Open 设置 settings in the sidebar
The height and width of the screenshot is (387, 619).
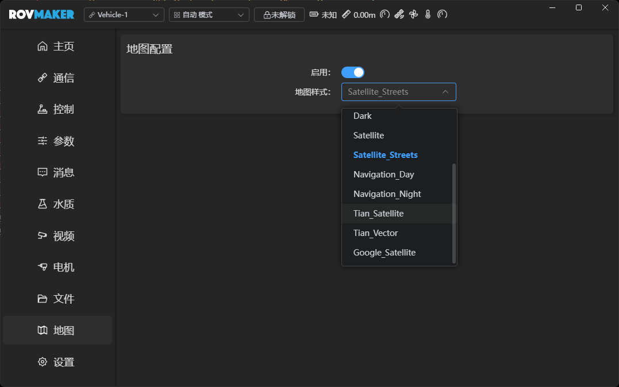[x=57, y=362]
